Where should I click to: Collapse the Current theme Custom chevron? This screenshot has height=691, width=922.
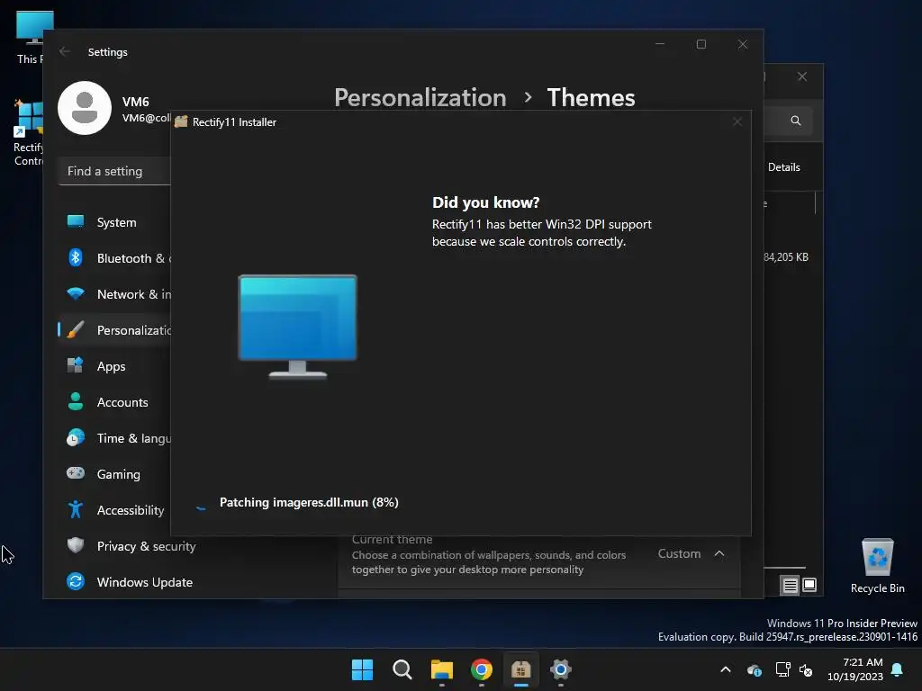pos(719,553)
